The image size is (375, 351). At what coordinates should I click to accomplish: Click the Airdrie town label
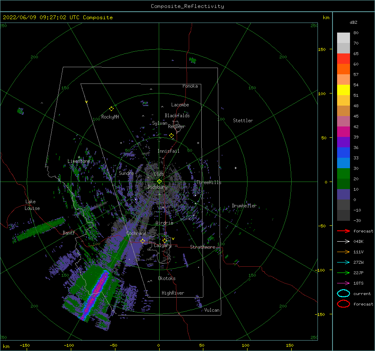tap(164, 223)
